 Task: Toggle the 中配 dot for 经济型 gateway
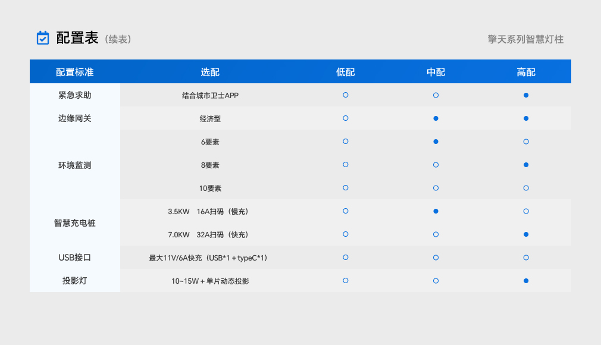click(x=436, y=118)
